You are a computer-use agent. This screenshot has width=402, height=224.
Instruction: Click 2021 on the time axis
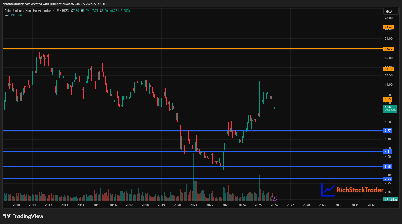click(x=193, y=205)
